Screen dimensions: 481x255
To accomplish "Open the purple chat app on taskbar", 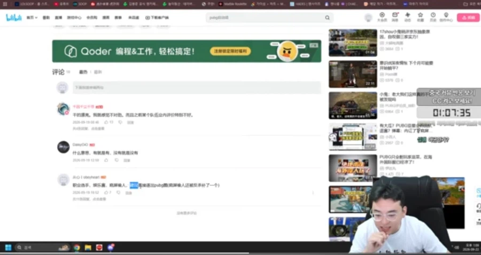I will 111,248.
